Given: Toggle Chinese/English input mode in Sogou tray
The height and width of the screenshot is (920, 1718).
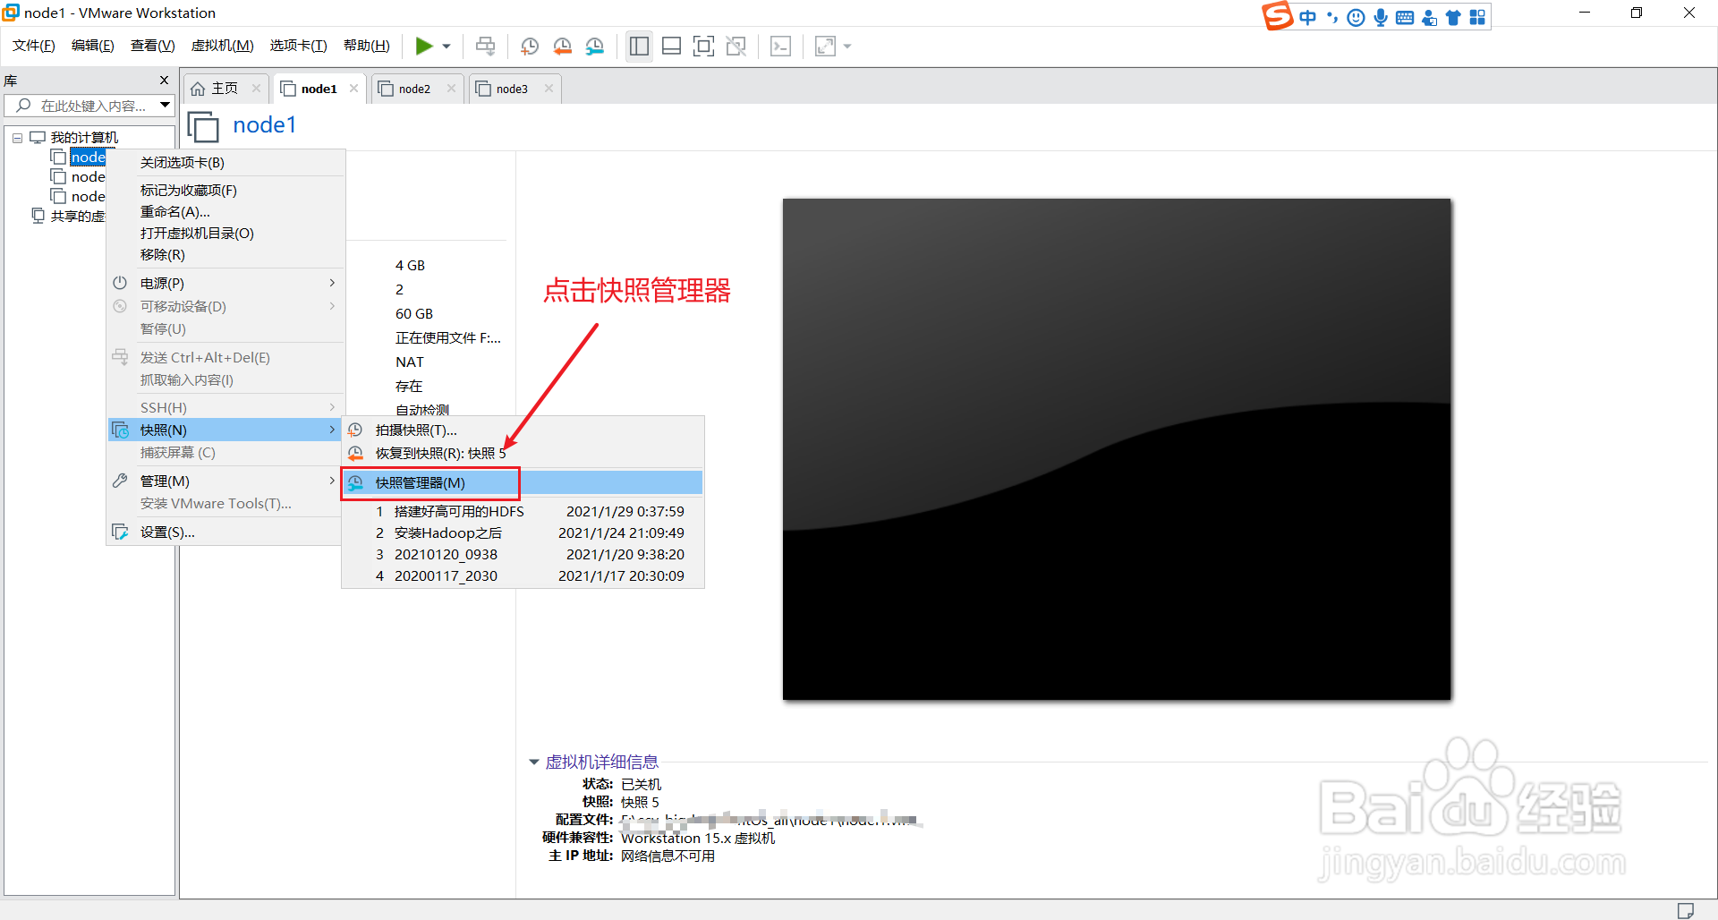Looking at the screenshot, I should (x=1308, y=17).
